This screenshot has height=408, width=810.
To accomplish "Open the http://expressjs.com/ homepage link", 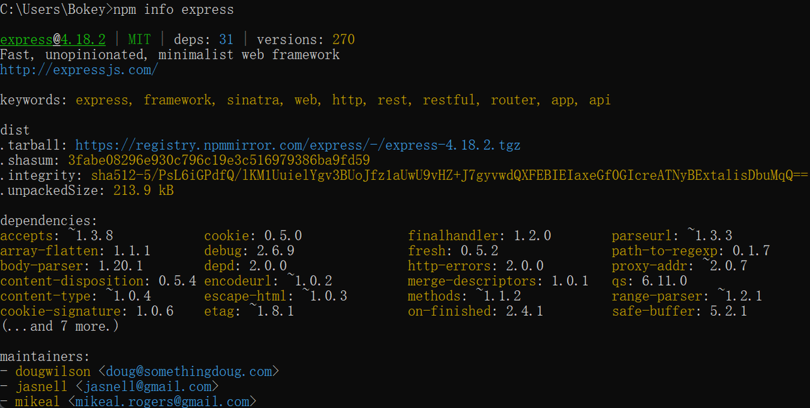I will pyautogui.click(x=79, y=70).
